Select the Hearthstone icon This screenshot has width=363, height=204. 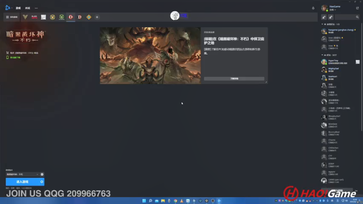(x=89, y=17)
